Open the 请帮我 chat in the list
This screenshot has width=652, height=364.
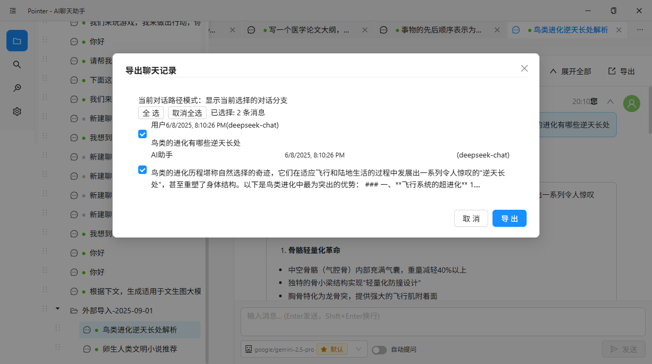click(101, 61)
